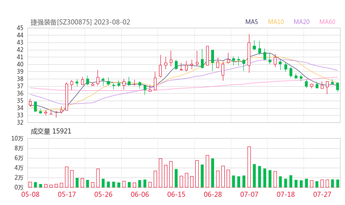Click the 成交量 15921 volume label
345x205 pixels.
pyautogui.click(x=51, y=131)
